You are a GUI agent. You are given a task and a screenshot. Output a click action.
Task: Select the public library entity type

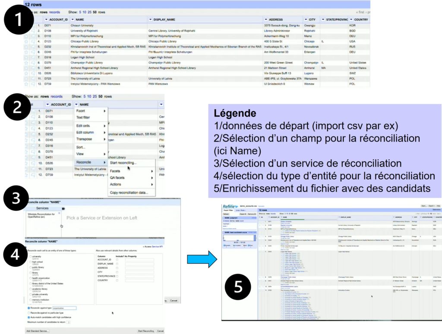coord(31,268)
